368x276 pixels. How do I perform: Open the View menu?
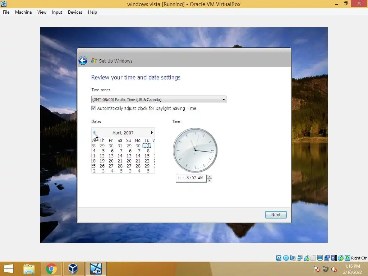pyautogui.click(x=42, y=12)
